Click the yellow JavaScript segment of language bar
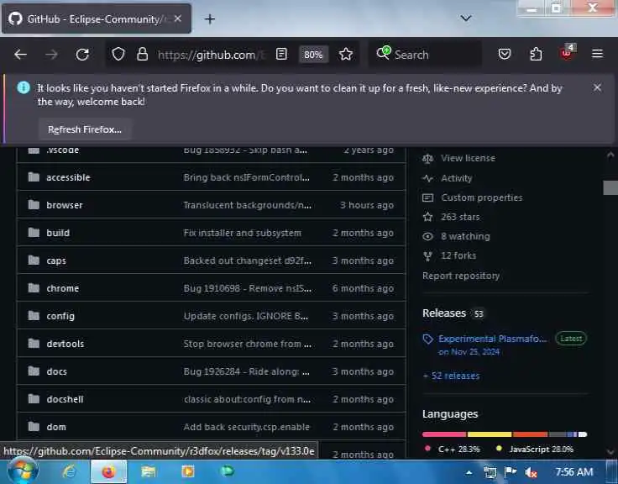The image size is (618, 484). click(490, 434)
